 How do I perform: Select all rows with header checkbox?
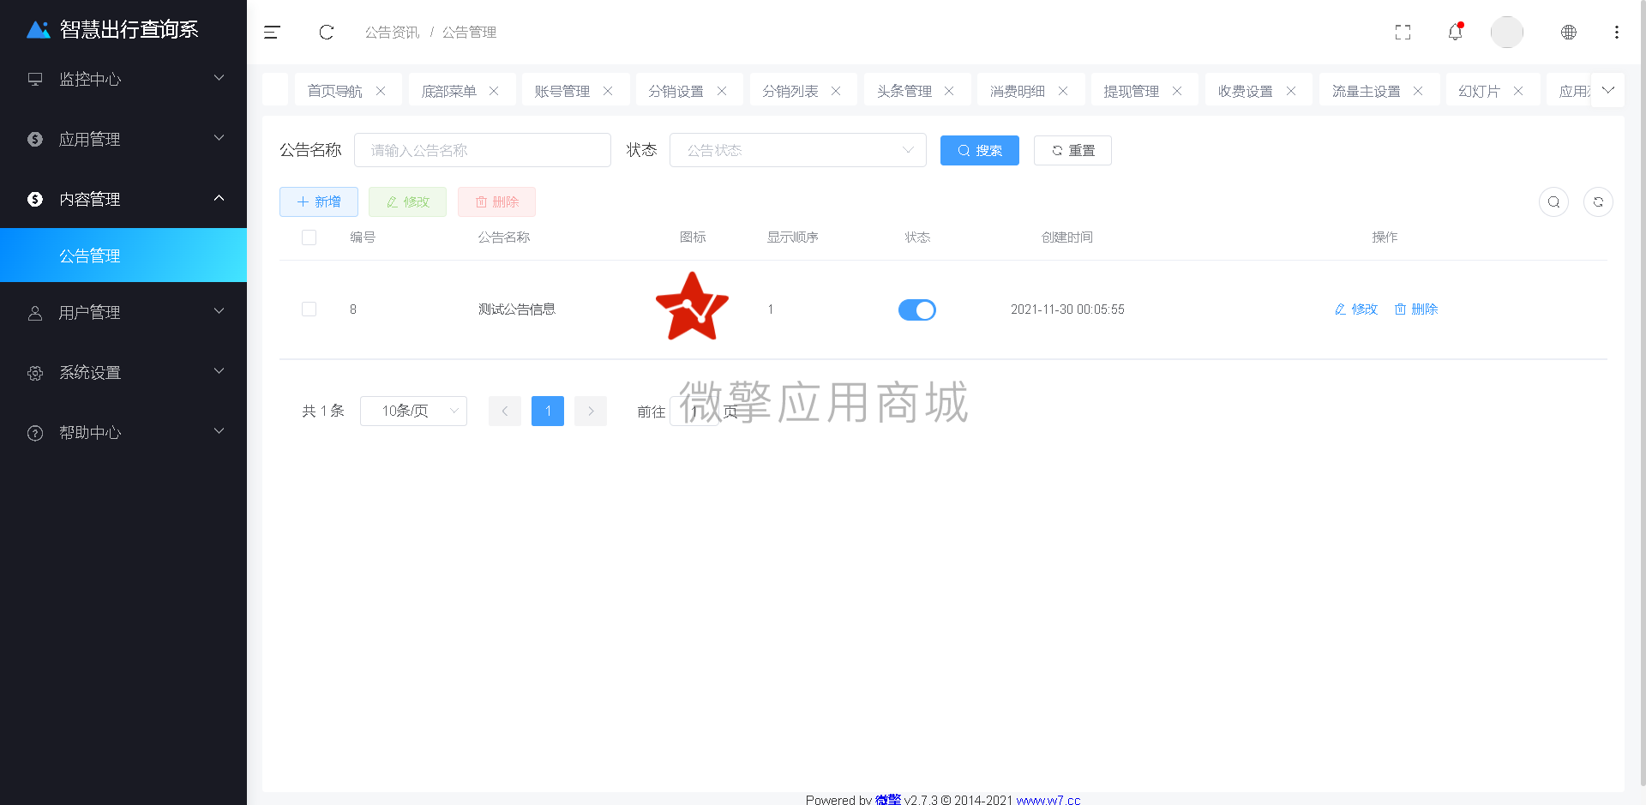click(309, 237)
